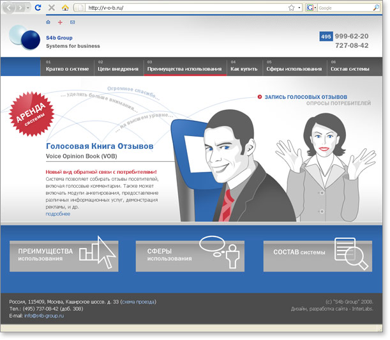The width and height of the screenshot is (390, 340).
Task: Click the site's envelope mail icon
Action: pos(72,22)
